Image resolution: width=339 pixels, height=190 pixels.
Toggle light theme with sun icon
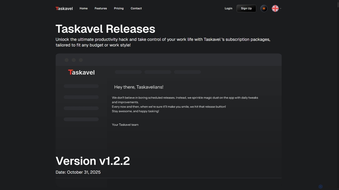(264, 8)
